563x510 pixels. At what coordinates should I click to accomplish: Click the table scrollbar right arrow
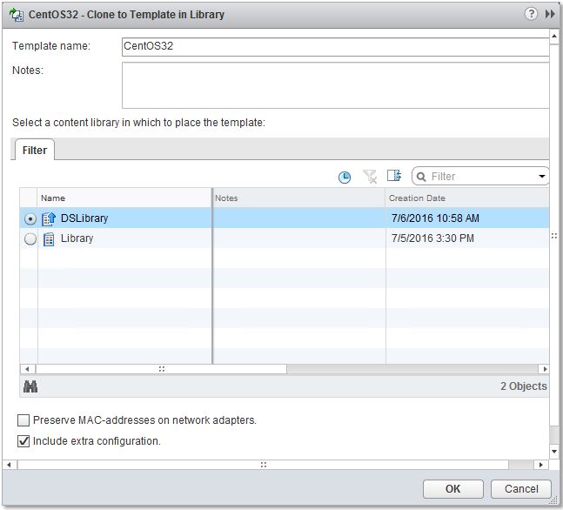pos(545,369)
